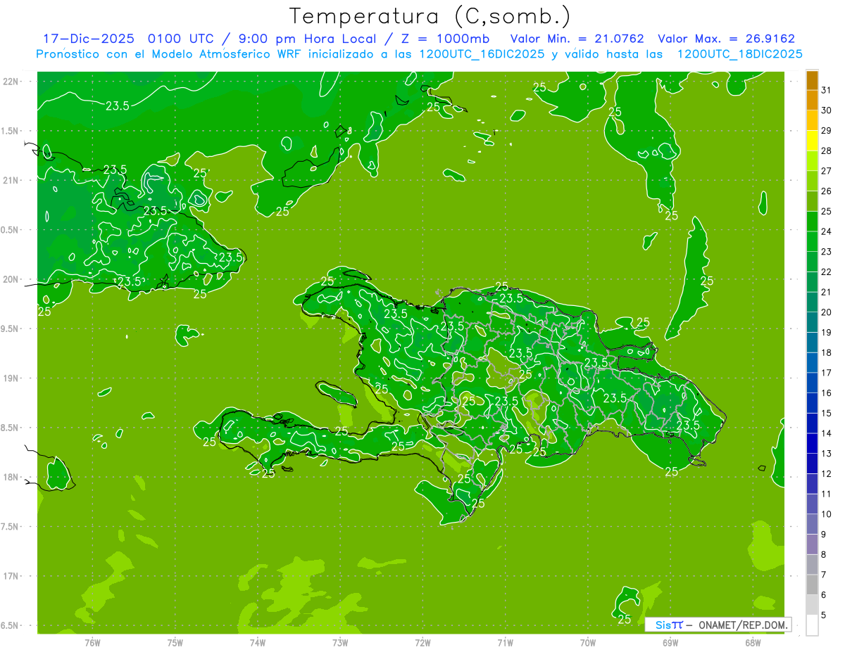
Task: Click the '21' label on the color scale
Action: (827, 292)
